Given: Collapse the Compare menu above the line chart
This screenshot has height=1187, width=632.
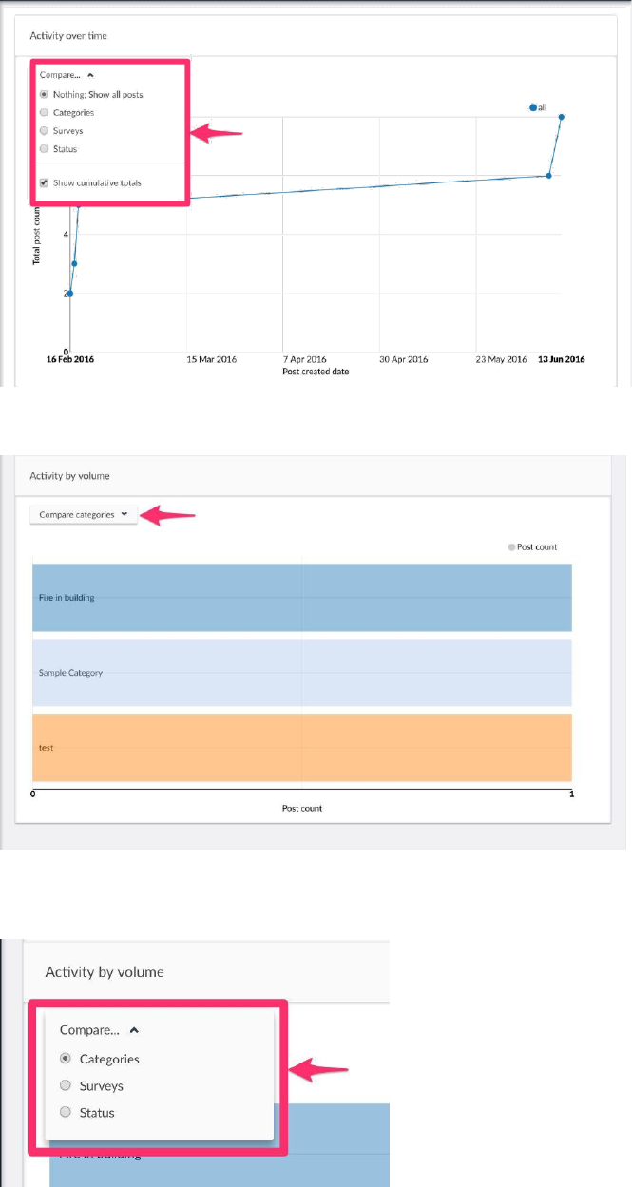Looking at the screenshot, I should [66, 74].
